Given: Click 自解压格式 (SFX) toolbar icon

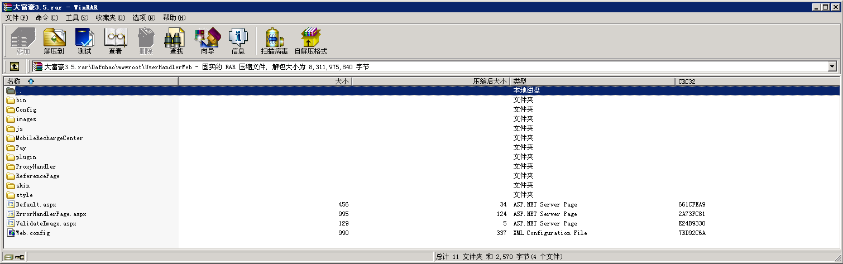Looking at the screenshot, I should click(310, 41).
